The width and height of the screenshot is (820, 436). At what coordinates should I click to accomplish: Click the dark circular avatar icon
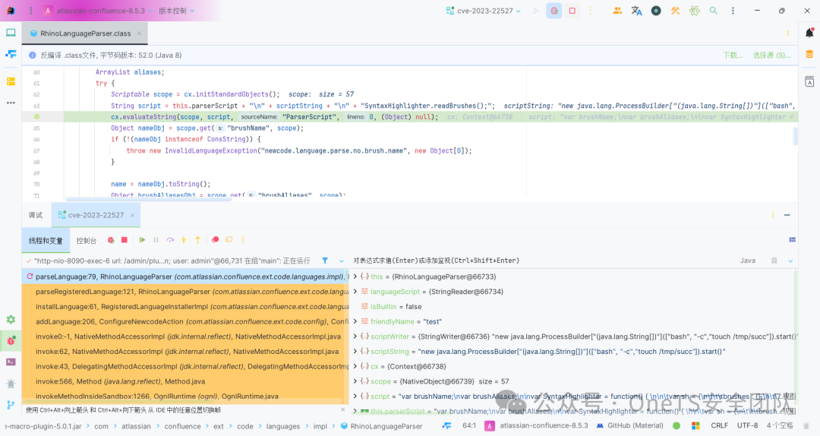point(656,11)
